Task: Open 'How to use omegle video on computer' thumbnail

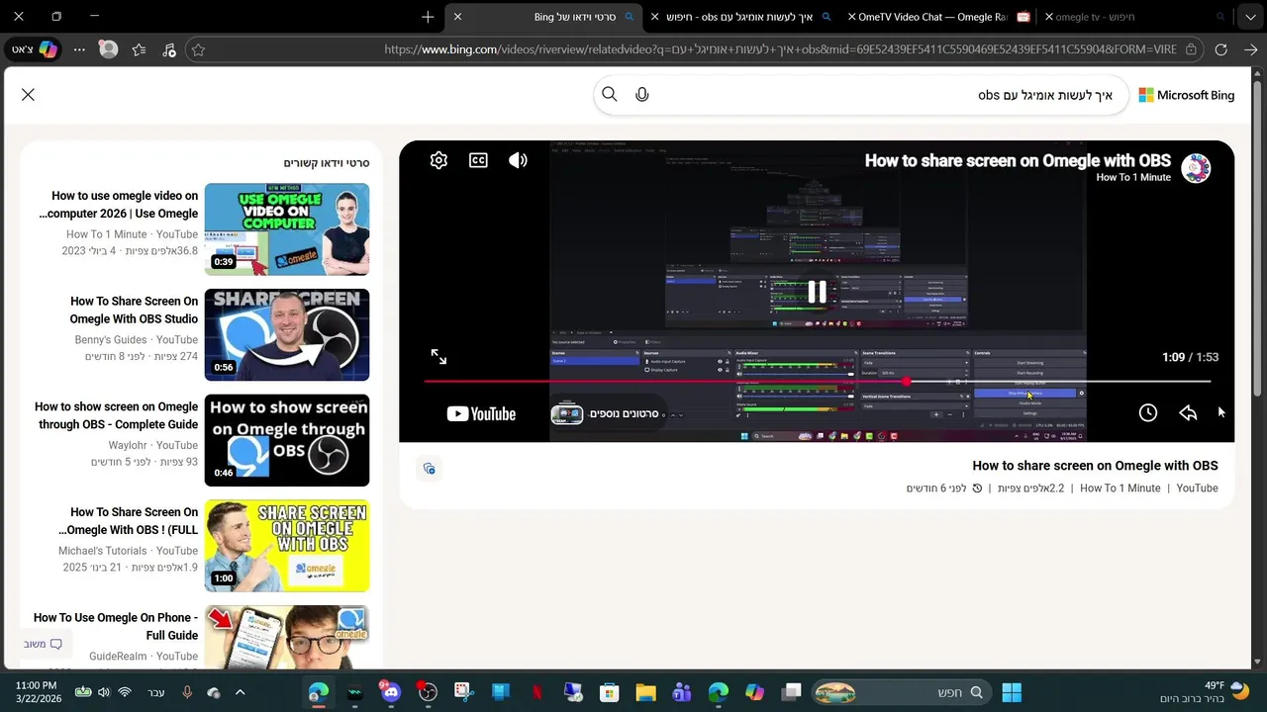Action: pyautogui.click(x=287, y=229)
